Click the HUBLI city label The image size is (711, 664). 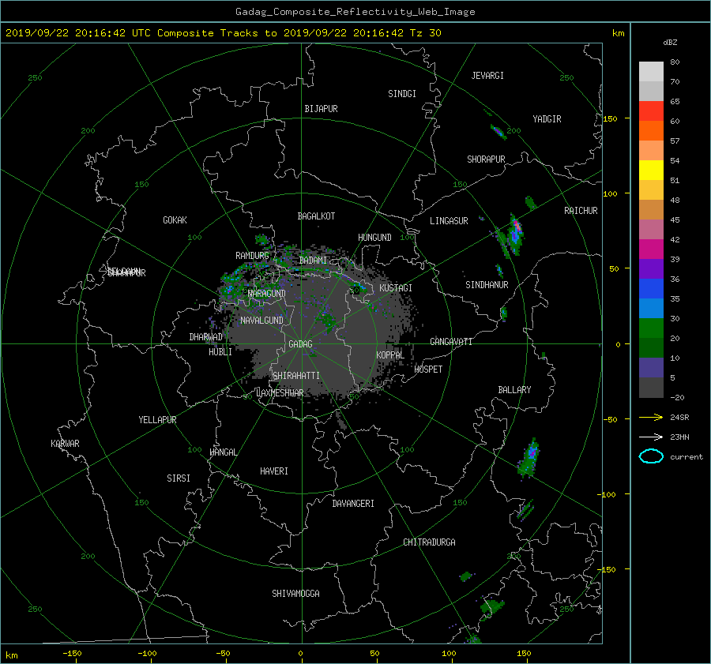(x=220, y=351)
